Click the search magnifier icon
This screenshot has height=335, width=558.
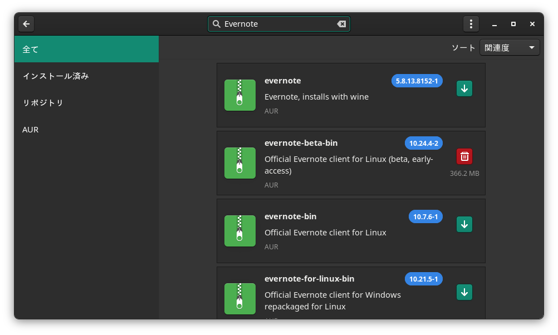217,24
